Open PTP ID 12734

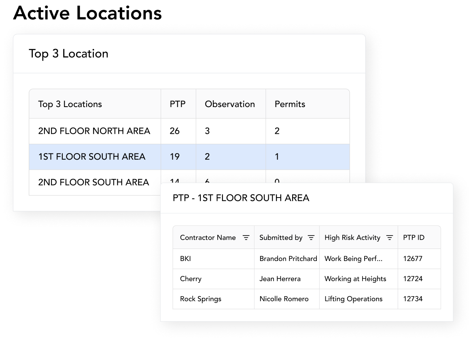413,299
